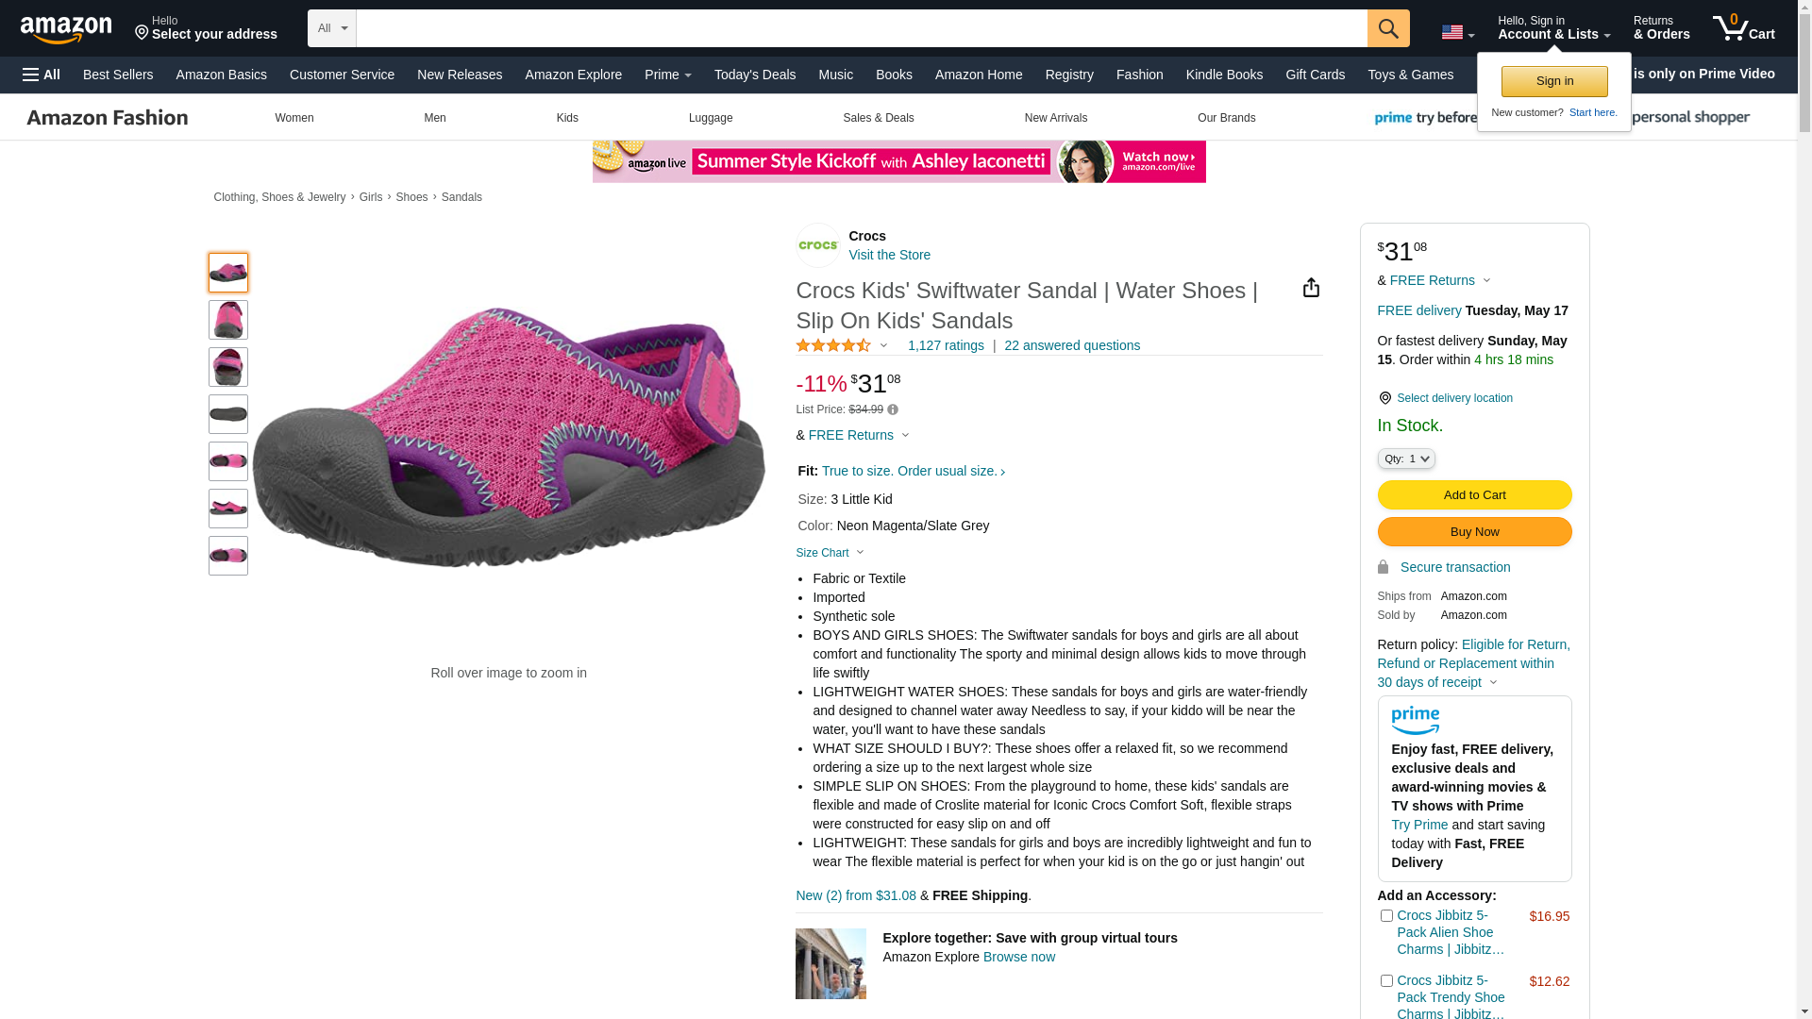
Task: Click the Add to Cart button
Action: tap(1474, 495)
